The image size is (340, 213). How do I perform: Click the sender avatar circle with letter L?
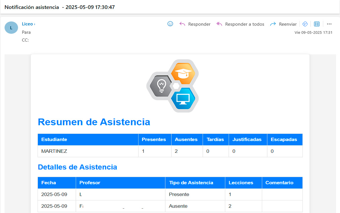(x=11, y=27)
